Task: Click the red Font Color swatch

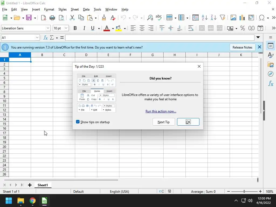Action: coord(107,28)
